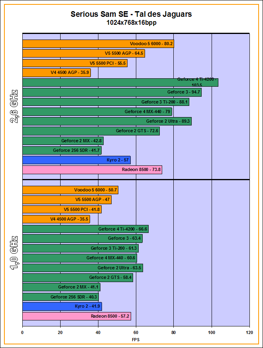This screenshot has width=263, height=348.
Task: Select the Geforce 3 94.7 bar
Action: tap(112, 92)
